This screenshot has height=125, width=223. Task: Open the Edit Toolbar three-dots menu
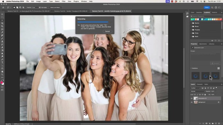click(x=2, y=77)
